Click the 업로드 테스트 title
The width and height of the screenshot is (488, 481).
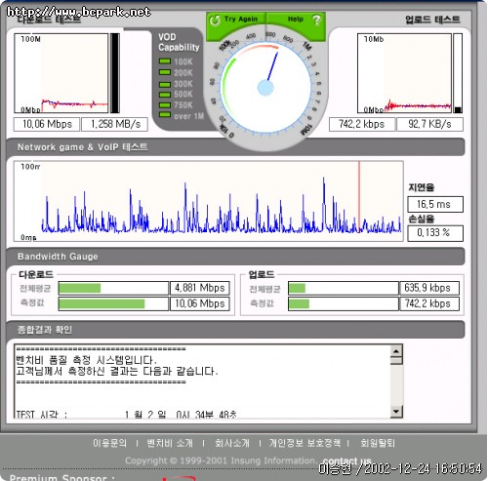click(x=432, y=20)
